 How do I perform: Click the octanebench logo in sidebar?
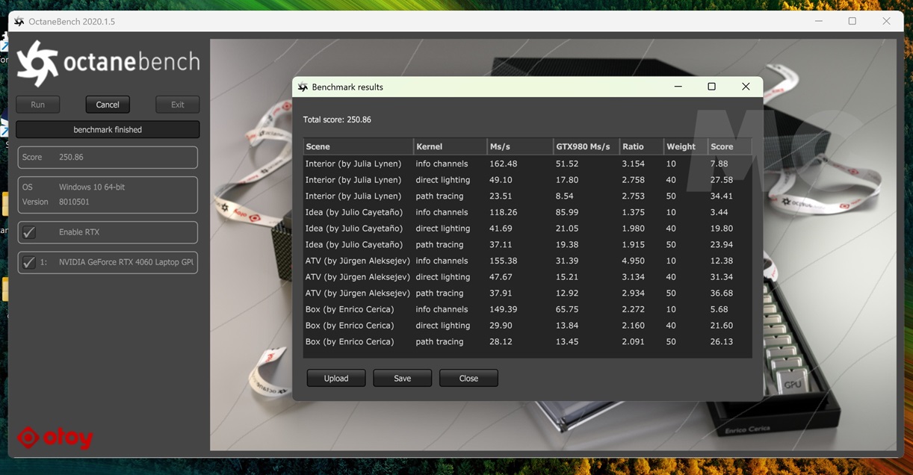click(x=108, y=63)
